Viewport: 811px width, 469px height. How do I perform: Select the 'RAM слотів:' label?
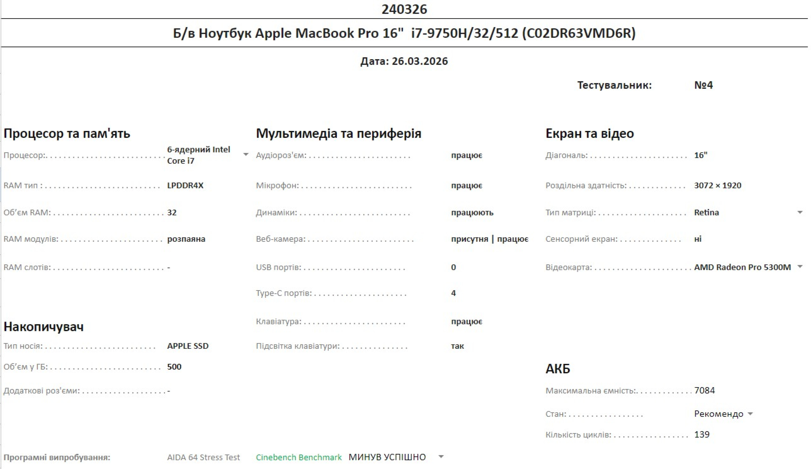pyautogui.click(x=27, y=268)
